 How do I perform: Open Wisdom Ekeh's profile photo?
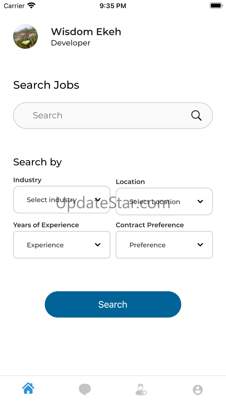(x=25, y=36)
